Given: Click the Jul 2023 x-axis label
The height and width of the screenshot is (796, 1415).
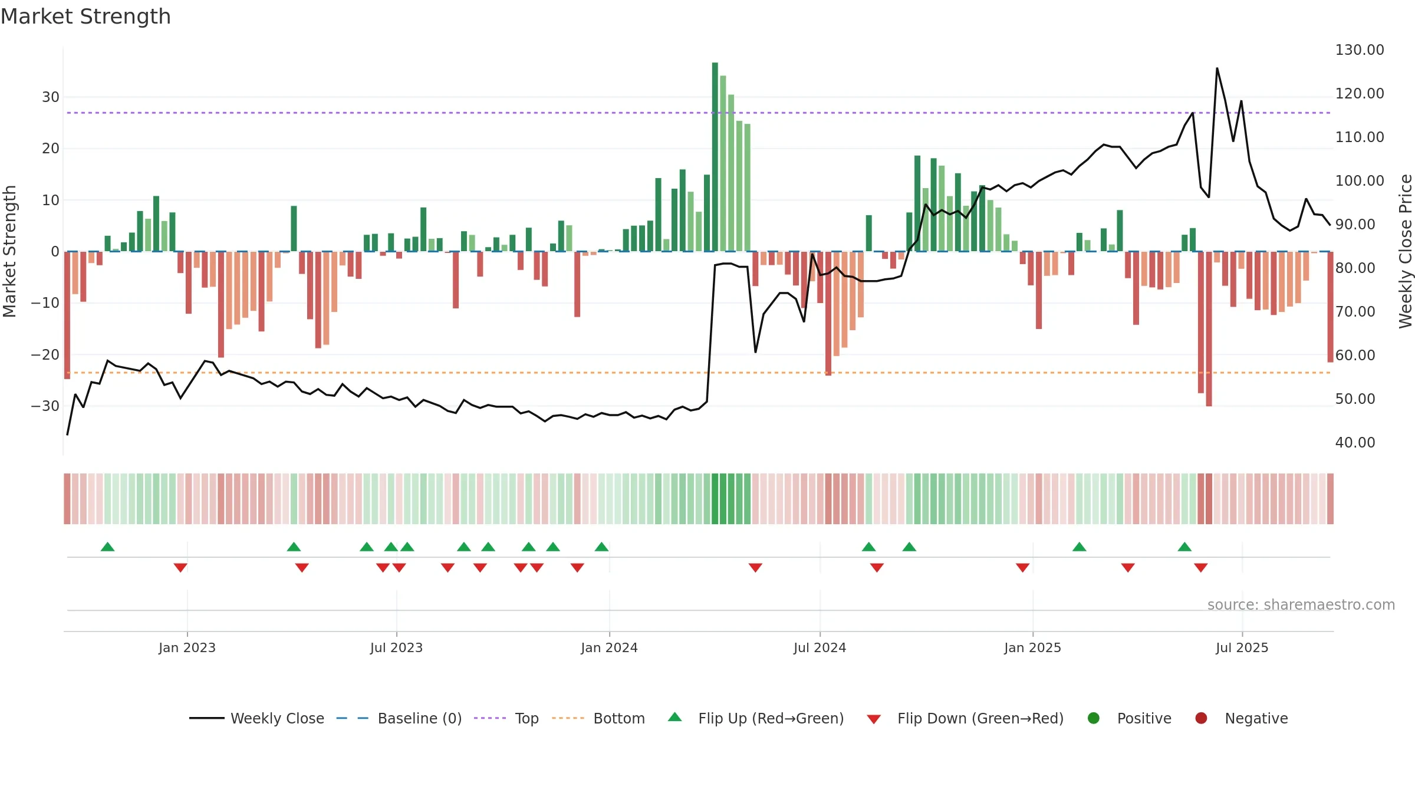Looking at the screenshot, I should point(396,647).
